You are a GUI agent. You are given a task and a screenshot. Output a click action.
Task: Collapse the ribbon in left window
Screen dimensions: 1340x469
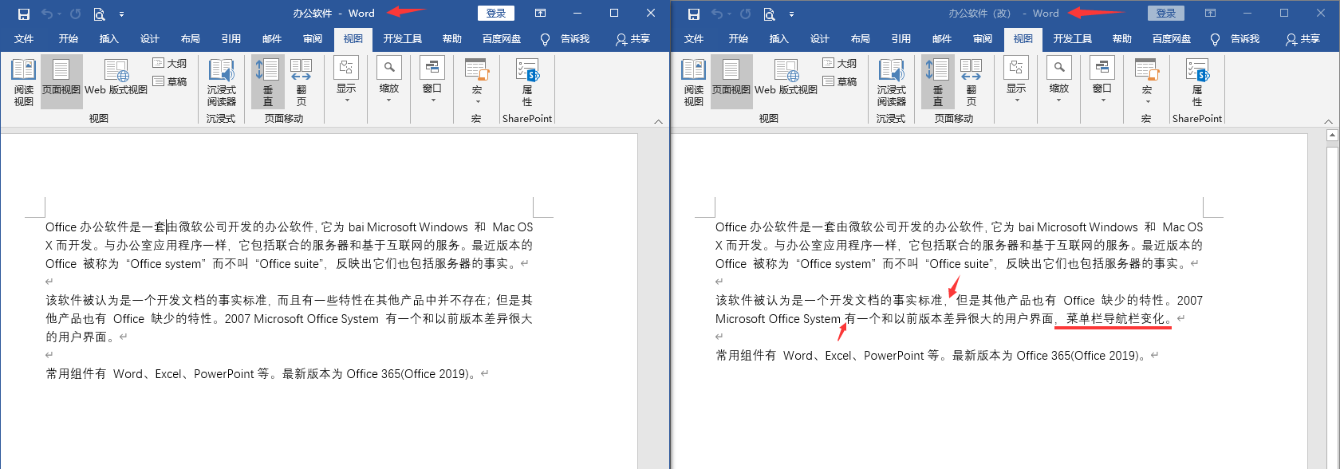tap(658, 121)
